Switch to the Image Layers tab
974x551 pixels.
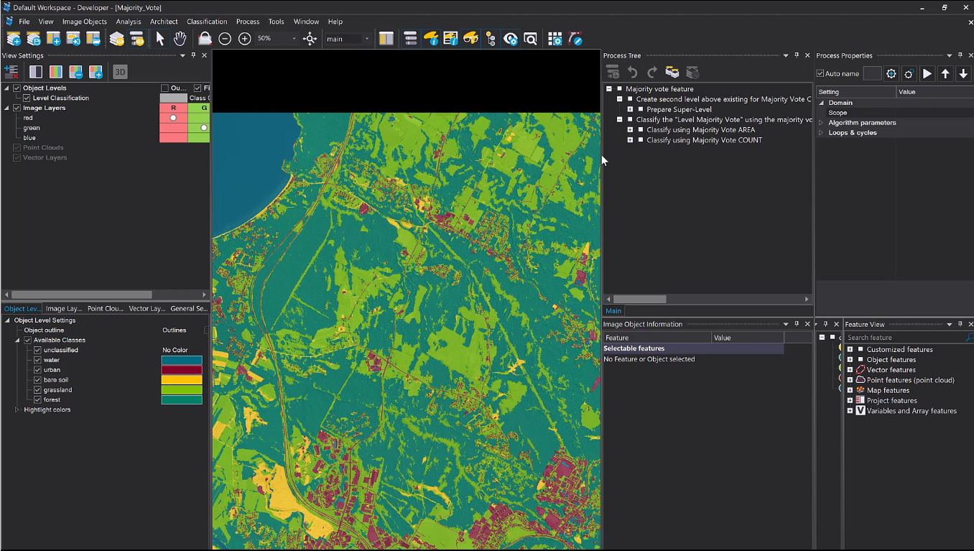[x=63, y=309]
